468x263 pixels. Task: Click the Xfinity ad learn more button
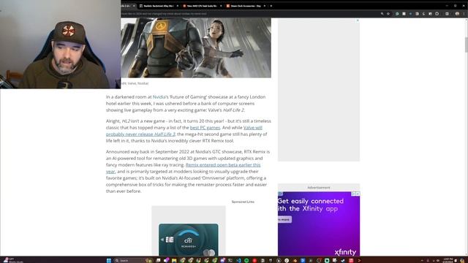pyautogui.click(x=284, y=219)
